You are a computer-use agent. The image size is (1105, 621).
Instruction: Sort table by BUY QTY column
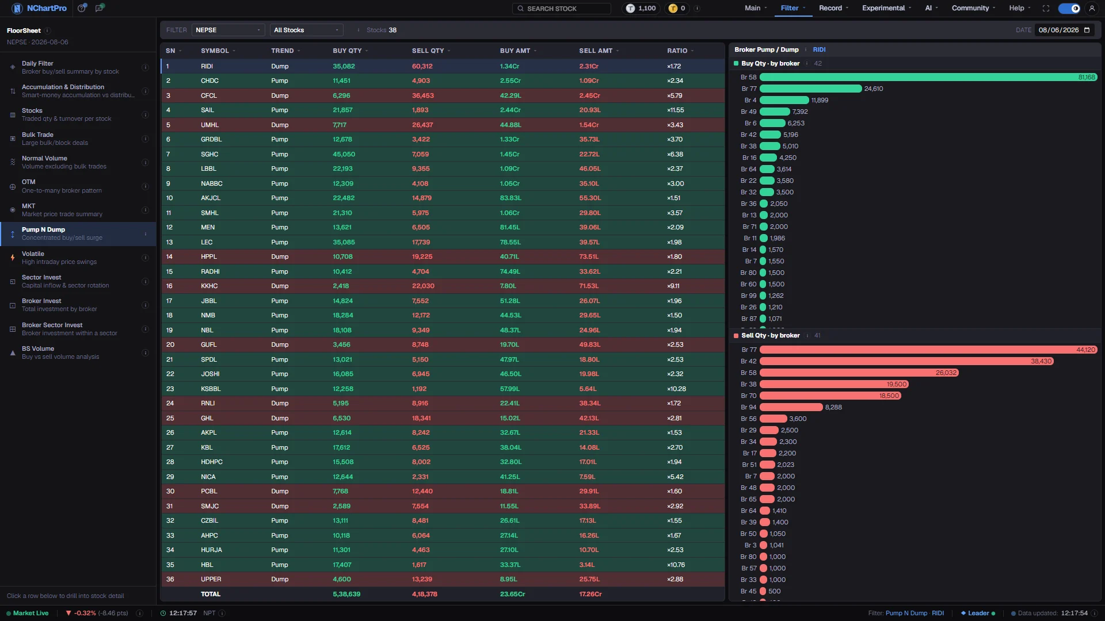350,51
